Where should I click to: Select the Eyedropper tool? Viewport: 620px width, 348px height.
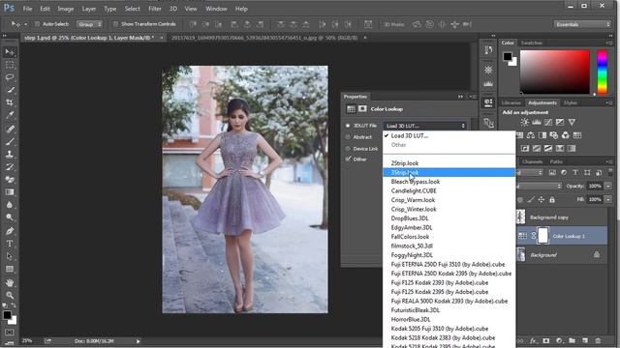[10, 115]
